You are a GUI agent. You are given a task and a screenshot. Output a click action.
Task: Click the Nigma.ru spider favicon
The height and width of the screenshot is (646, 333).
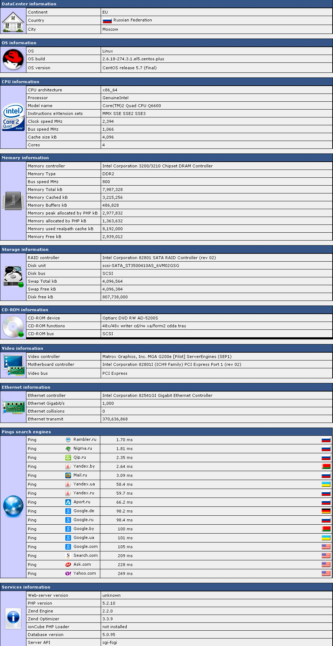tap(68, 449)
